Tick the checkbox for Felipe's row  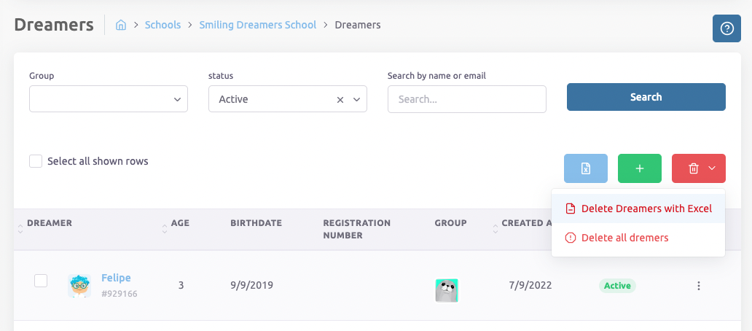(x=42, y=281)
